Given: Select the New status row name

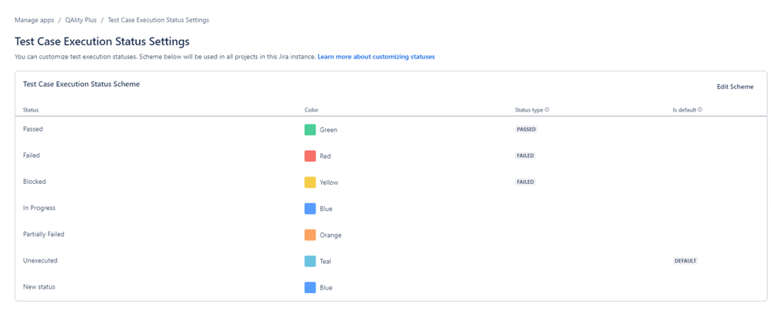Looking at the screenshot, I should point(39,286).
